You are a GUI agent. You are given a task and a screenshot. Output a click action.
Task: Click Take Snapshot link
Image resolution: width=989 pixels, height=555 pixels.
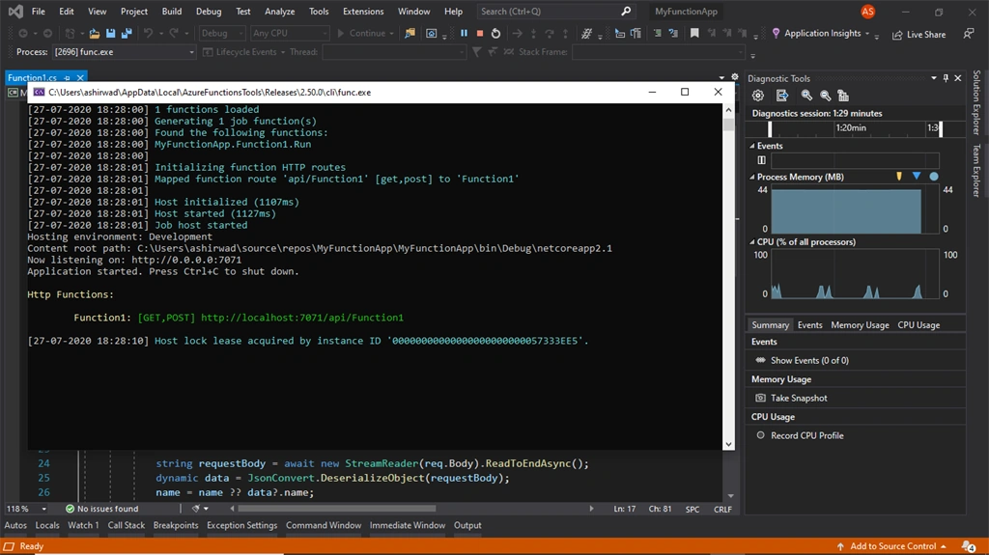799,398
